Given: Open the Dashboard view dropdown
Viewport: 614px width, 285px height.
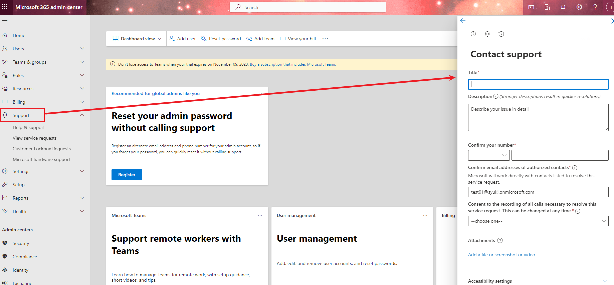Looking at the screenshot, I should tap(137, 39).
